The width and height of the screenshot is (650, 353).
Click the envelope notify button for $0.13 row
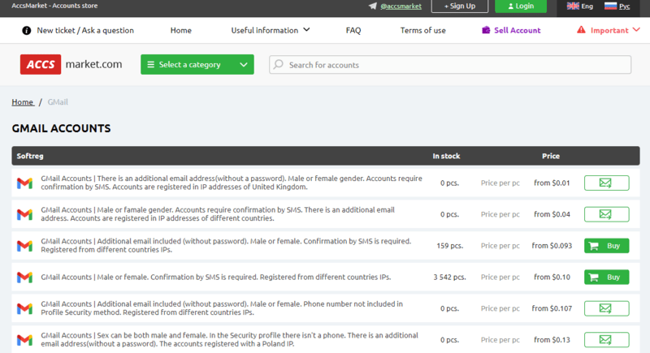tap(606, 340)
